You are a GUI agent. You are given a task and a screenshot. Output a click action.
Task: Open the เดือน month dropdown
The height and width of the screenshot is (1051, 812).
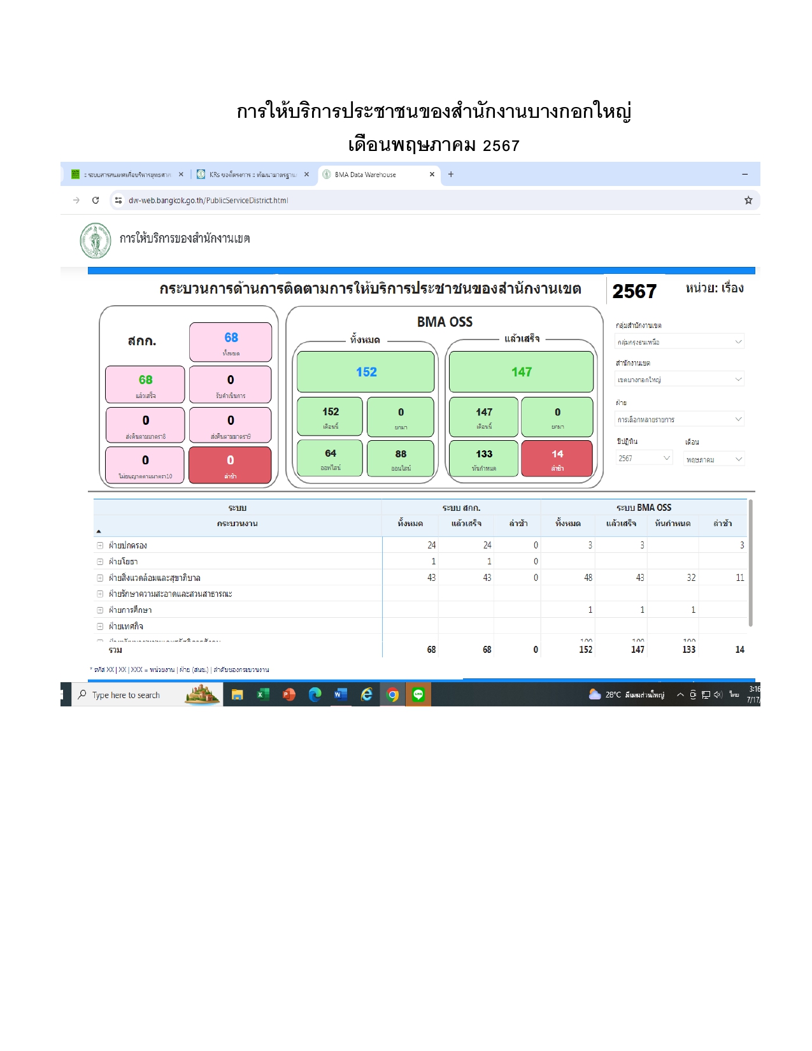point(713,459)
